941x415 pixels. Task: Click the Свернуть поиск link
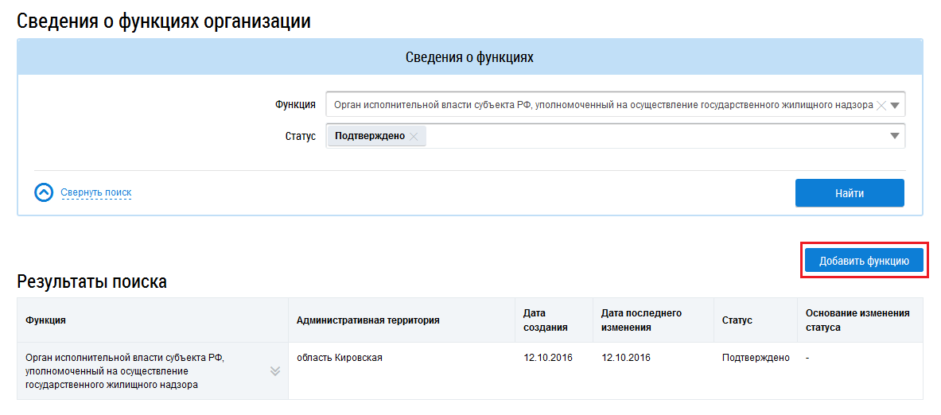(x=95, y=192)
